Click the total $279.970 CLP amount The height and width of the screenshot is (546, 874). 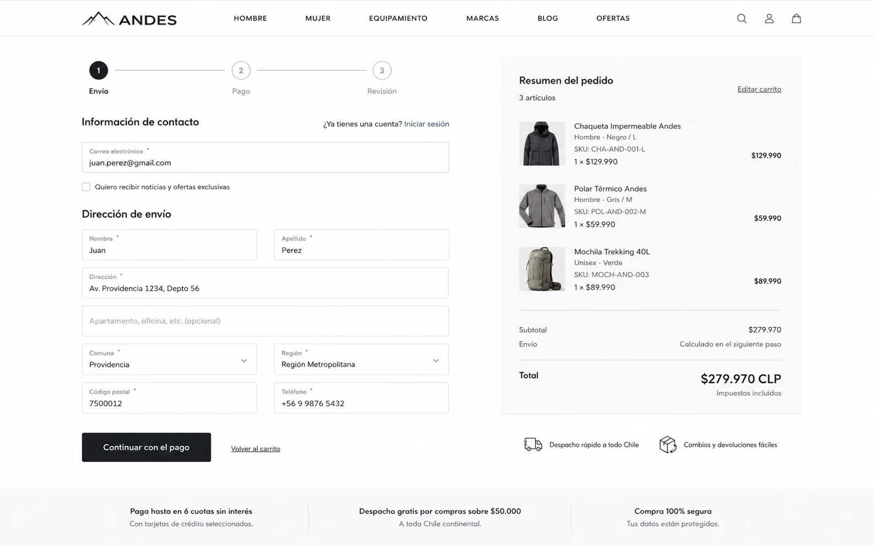[x=741, y=379]
